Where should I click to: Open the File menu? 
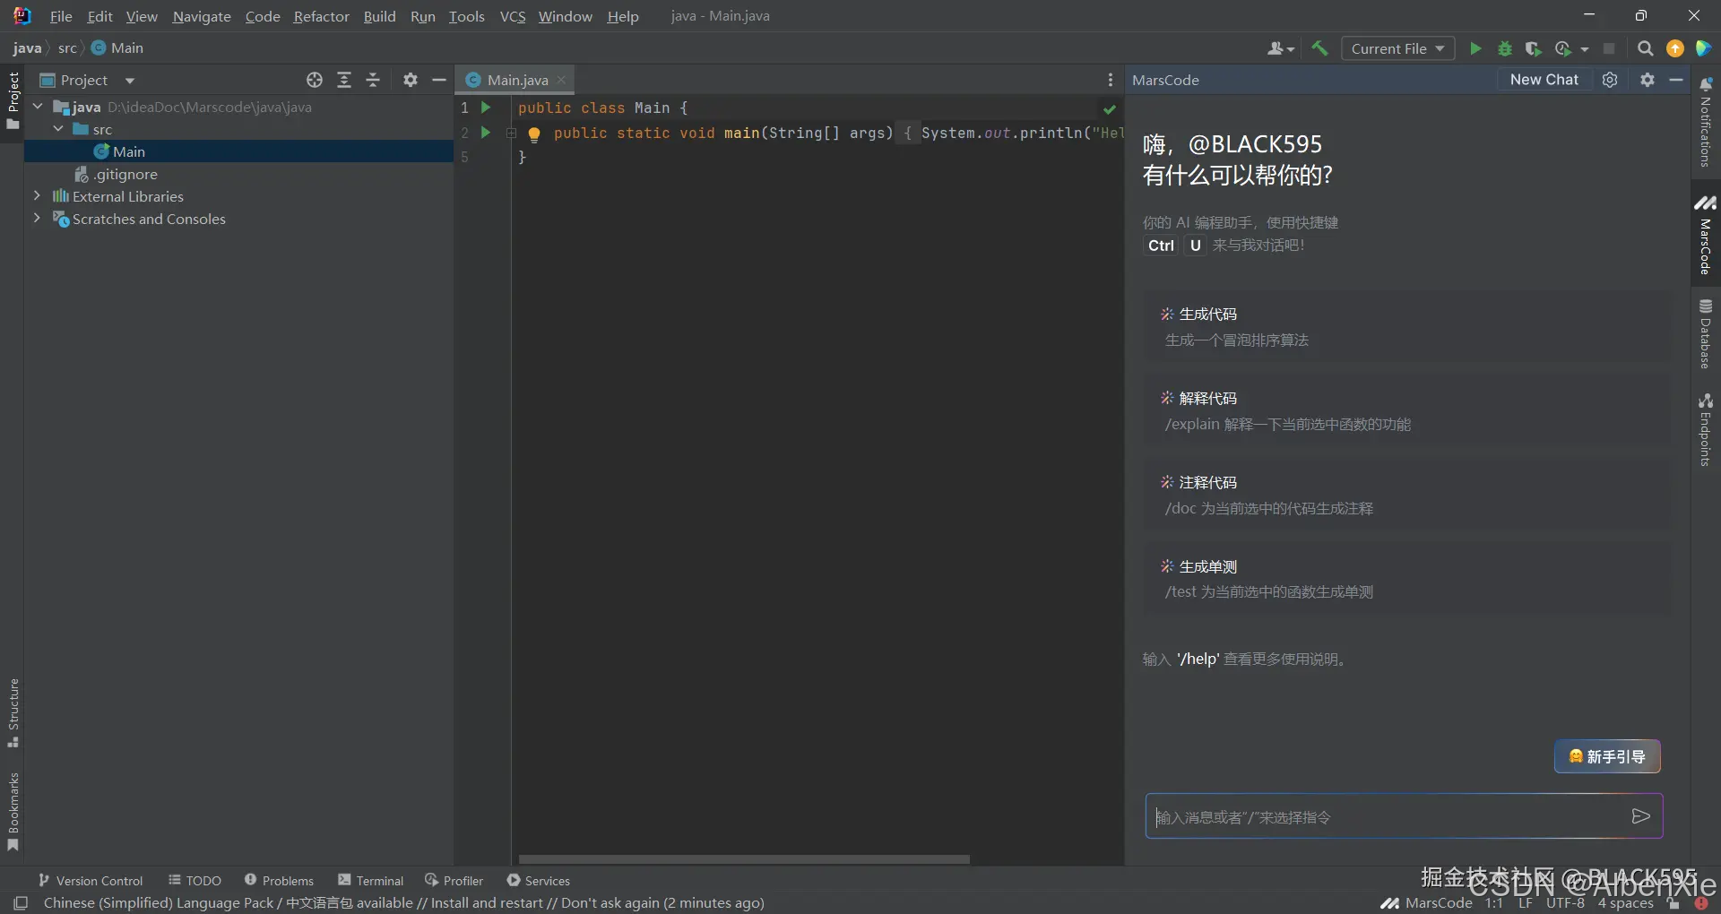pyautogui.click(x=61, y=16)
